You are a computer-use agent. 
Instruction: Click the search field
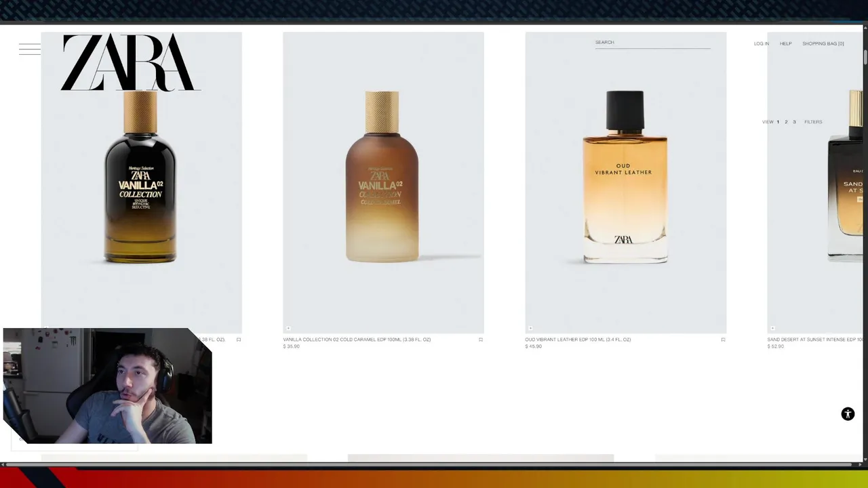[652, 43]
